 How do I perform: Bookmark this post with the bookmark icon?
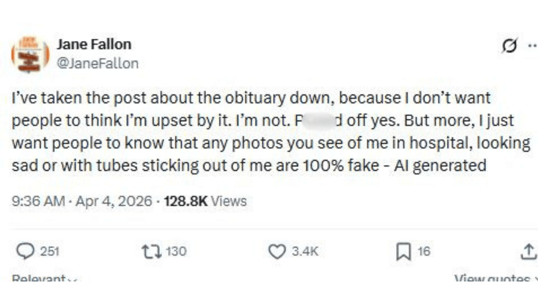pyautogui.click(x=402, y=252)
